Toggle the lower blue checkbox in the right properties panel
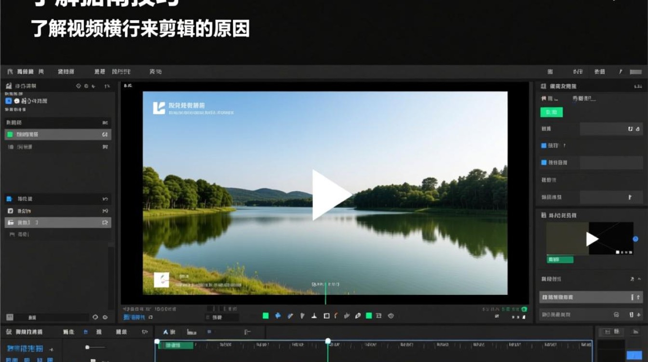 pyautogui.click(x=544, y=163)
